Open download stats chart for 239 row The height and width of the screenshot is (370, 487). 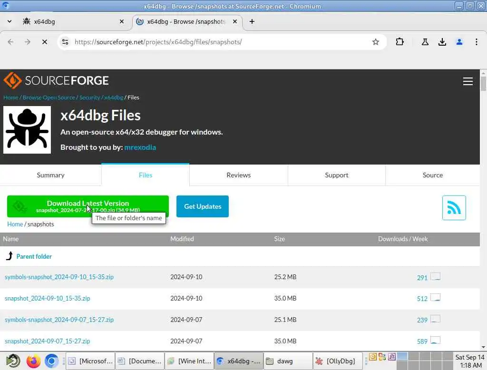(x=436, y=319)
